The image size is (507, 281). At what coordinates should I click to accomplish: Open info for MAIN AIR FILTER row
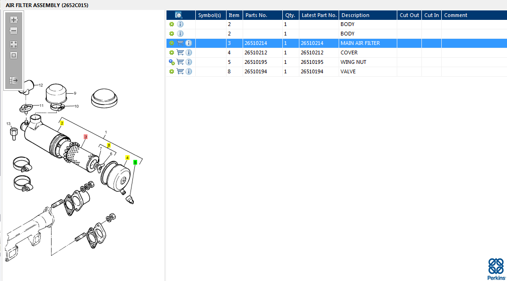pos(189,43)
